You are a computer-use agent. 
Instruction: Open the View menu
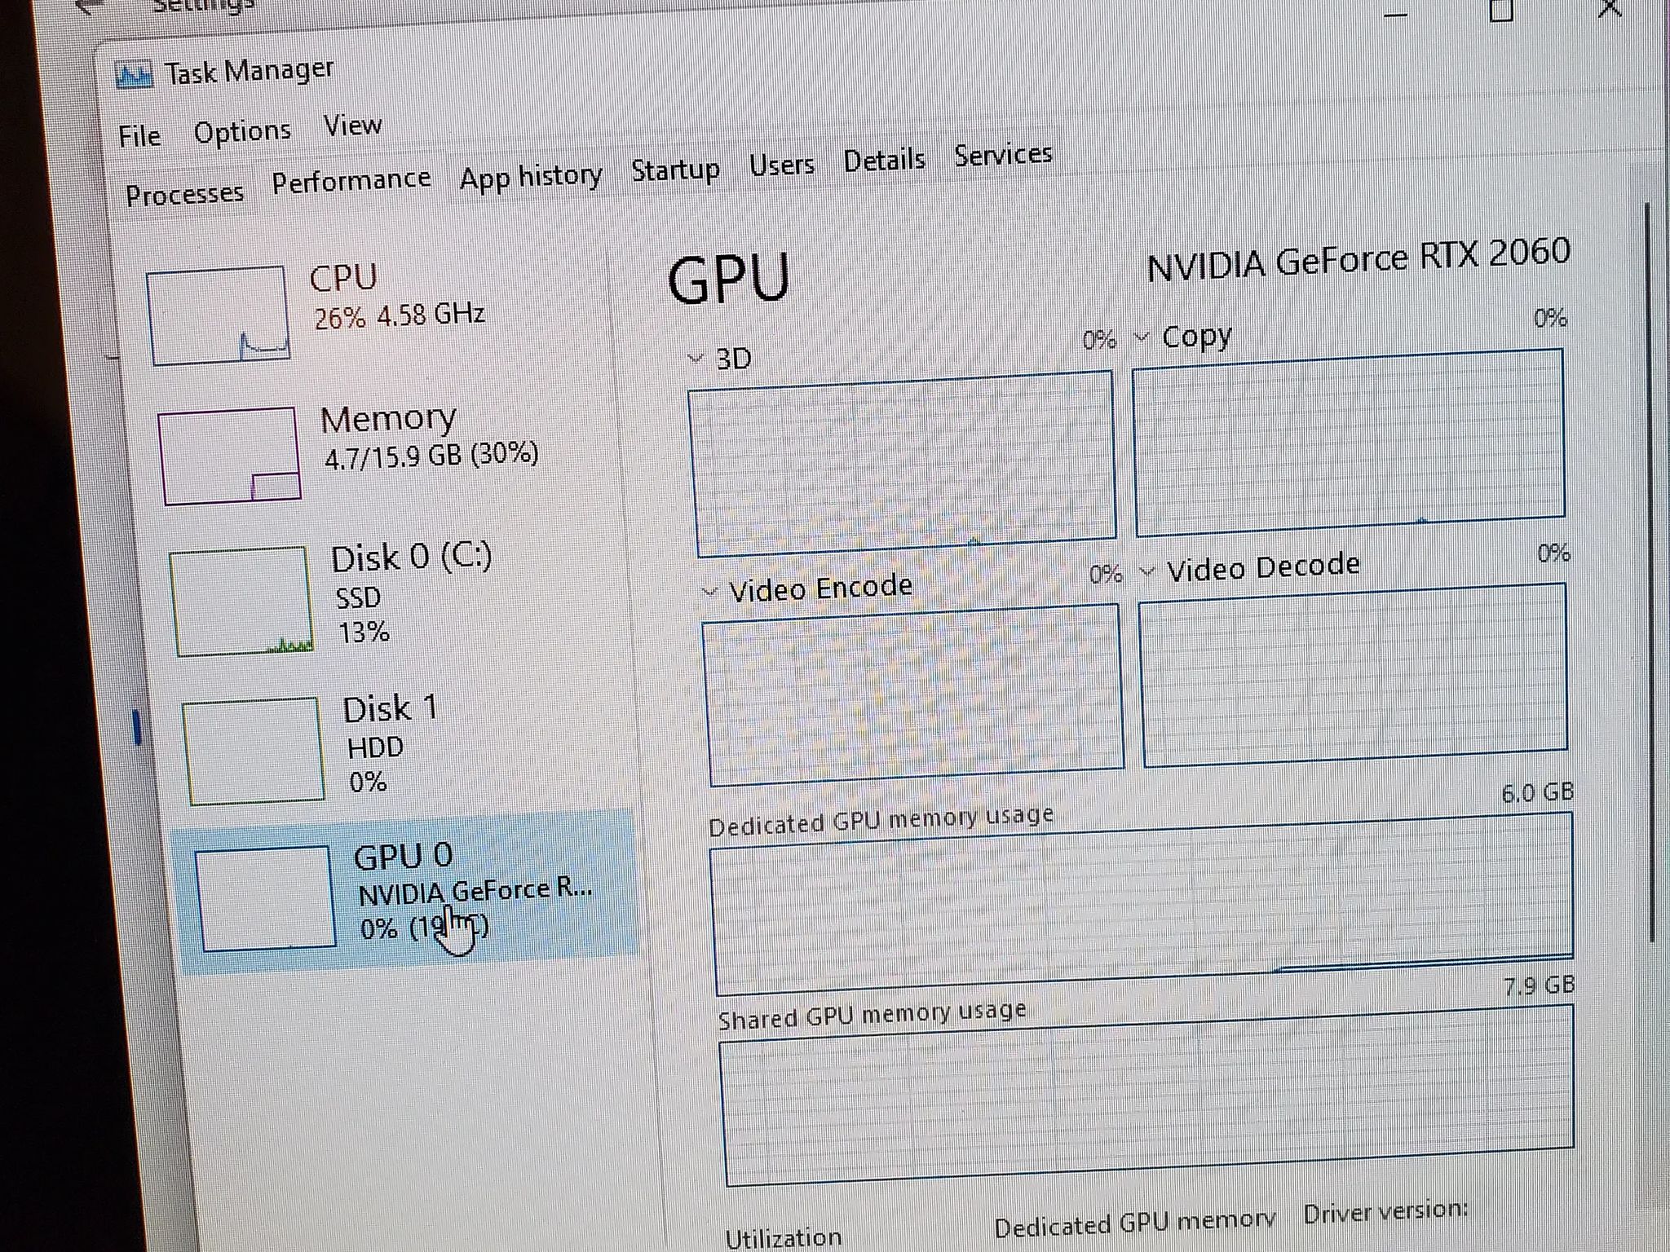coord(352,126)
